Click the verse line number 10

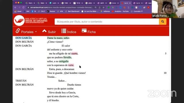tap(165, 73)
